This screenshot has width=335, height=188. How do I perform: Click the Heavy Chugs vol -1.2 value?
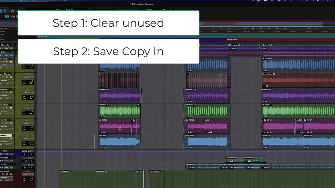coord(31,81)
